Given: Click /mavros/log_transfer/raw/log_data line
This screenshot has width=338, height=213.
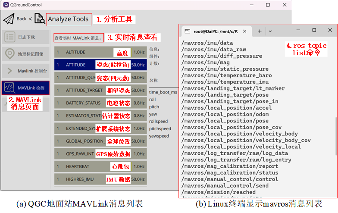Looking at the screenshot, I should point(235,153).
